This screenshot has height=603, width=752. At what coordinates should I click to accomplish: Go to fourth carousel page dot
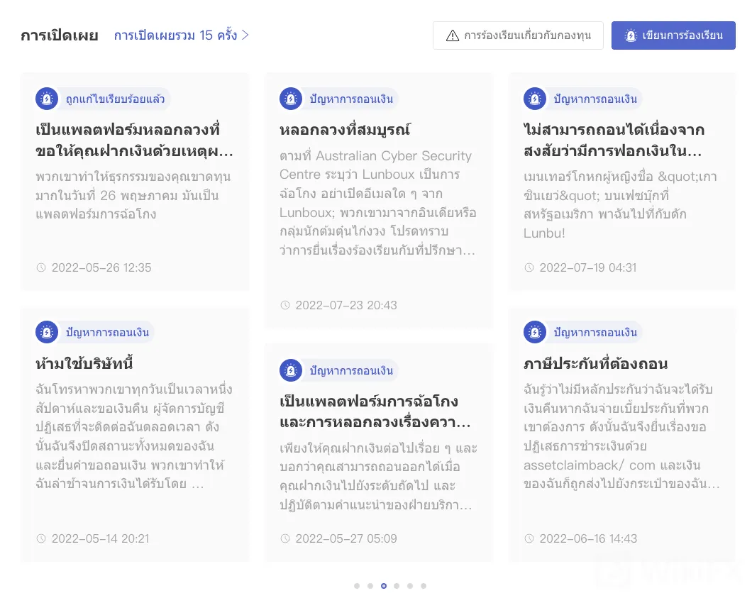(x=397, y=586)
